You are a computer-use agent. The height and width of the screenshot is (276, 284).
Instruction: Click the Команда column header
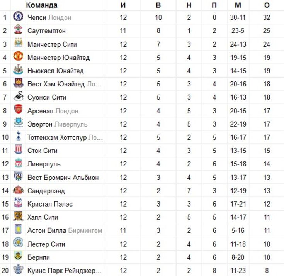point(42,5)
